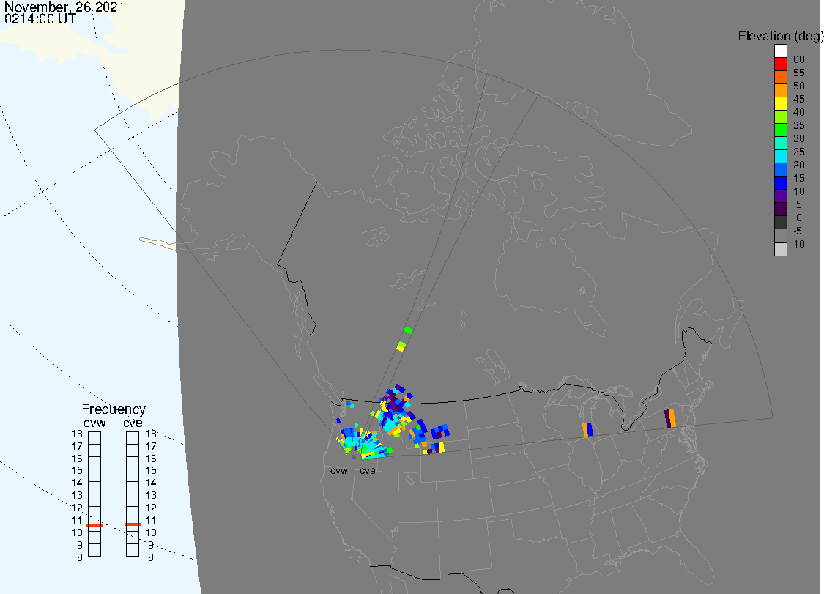This screenshot has height=594, width=824.
Task: Click the 'cve' radar label on map
Action: tap(368, 470)
